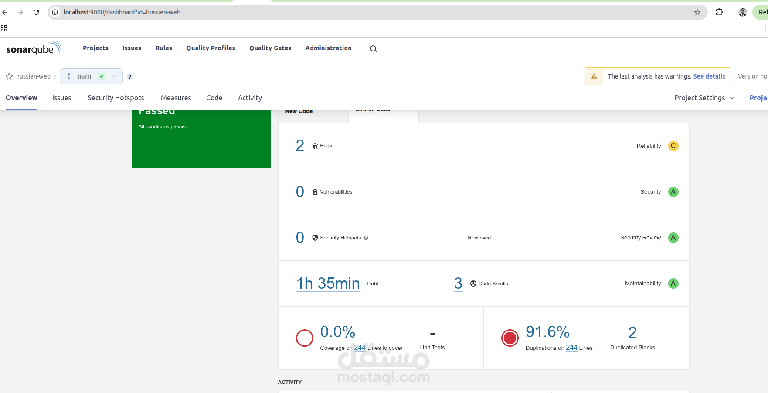Open the browser extensions puzzle icon
This screenshot has height=393, width=768.
click(720, 12)
